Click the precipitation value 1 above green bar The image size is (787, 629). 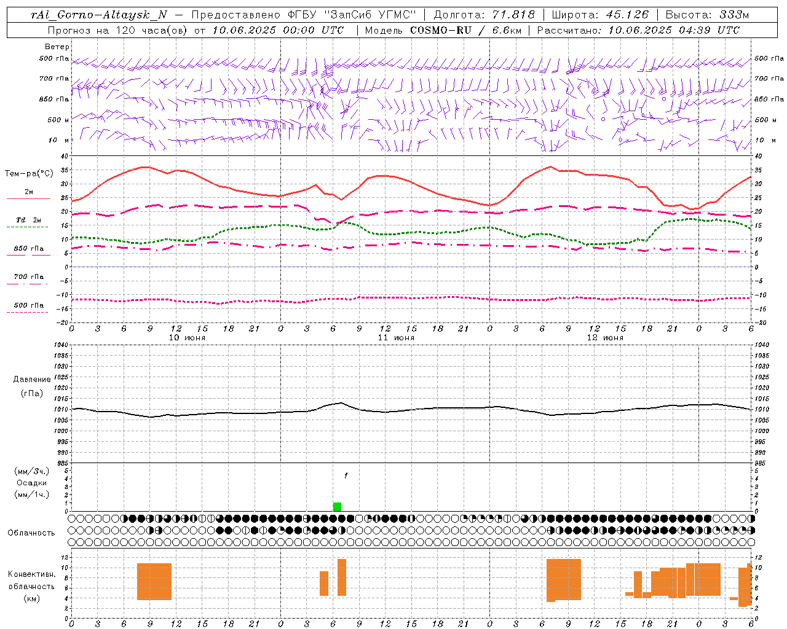[346, 475]
